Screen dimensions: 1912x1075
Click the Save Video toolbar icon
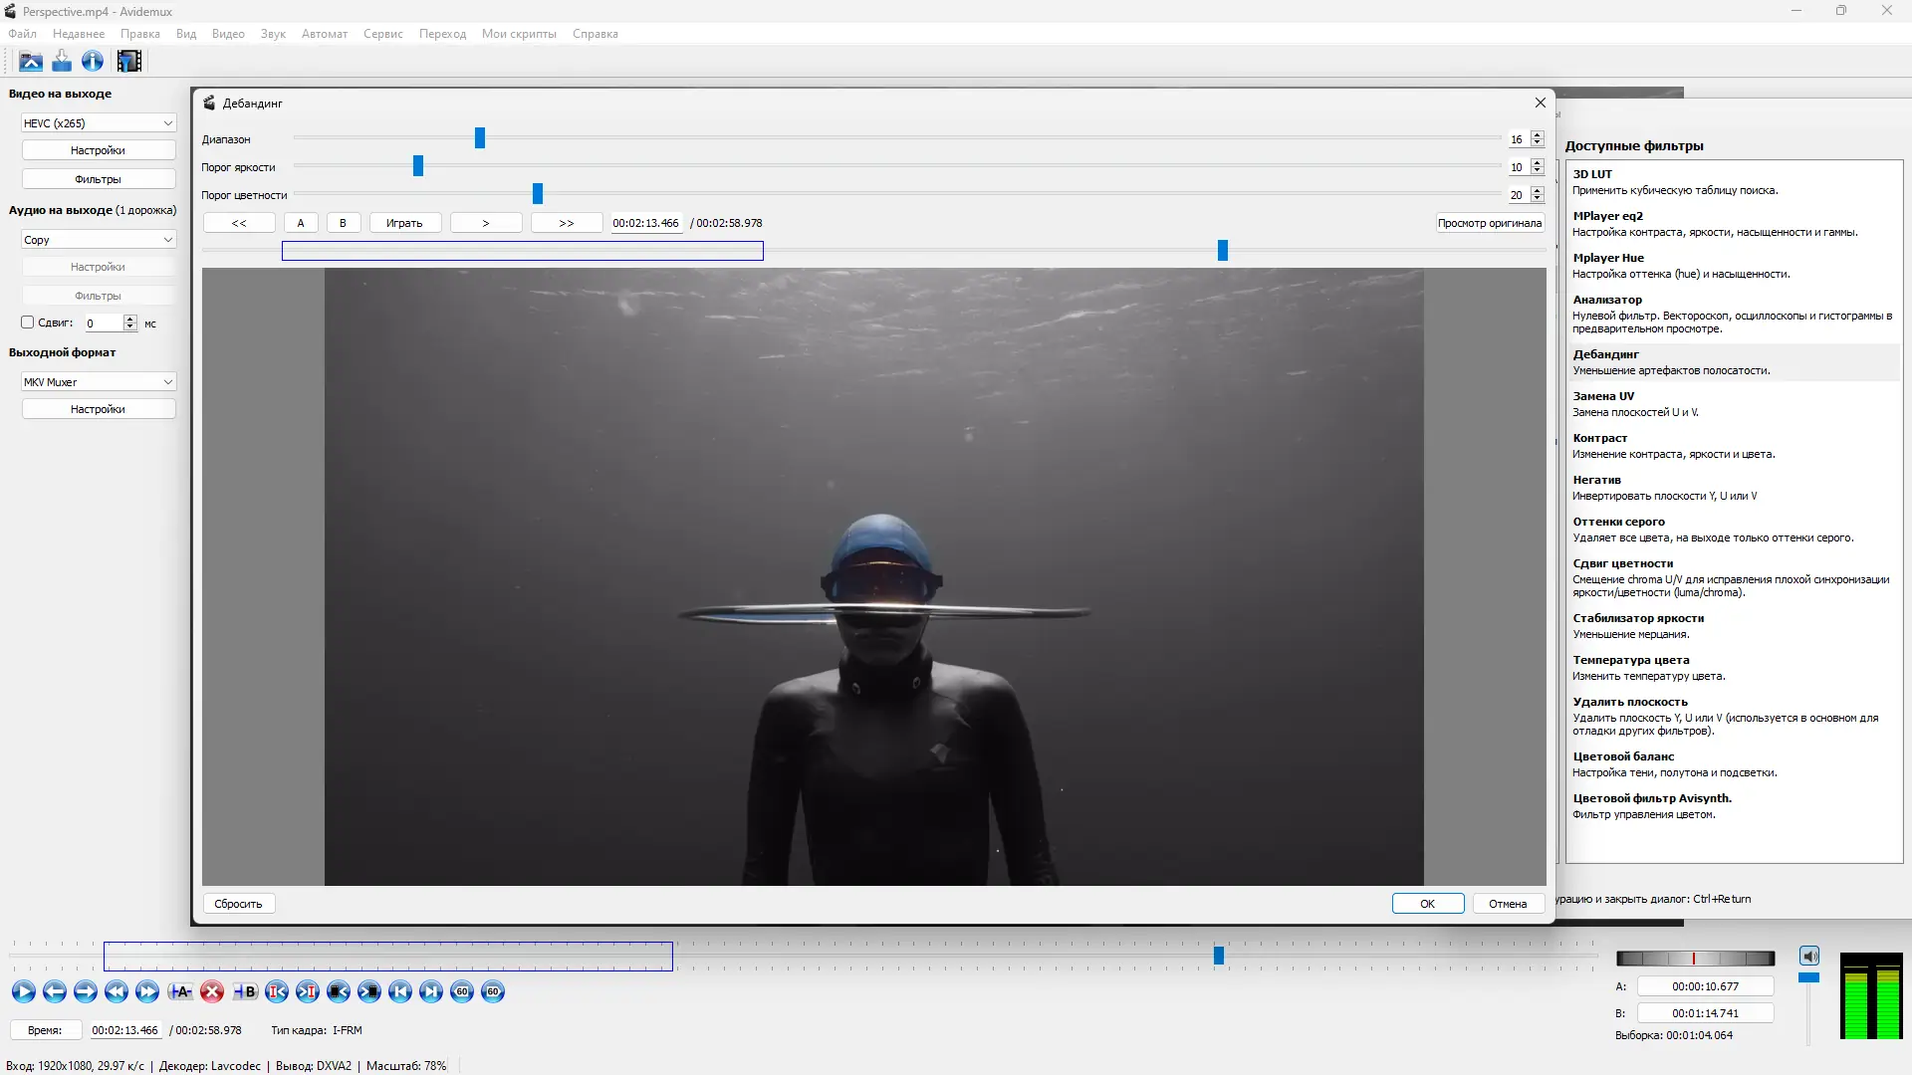coord(62,62)
